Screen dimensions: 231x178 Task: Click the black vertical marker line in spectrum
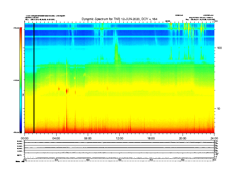(34, 78)
